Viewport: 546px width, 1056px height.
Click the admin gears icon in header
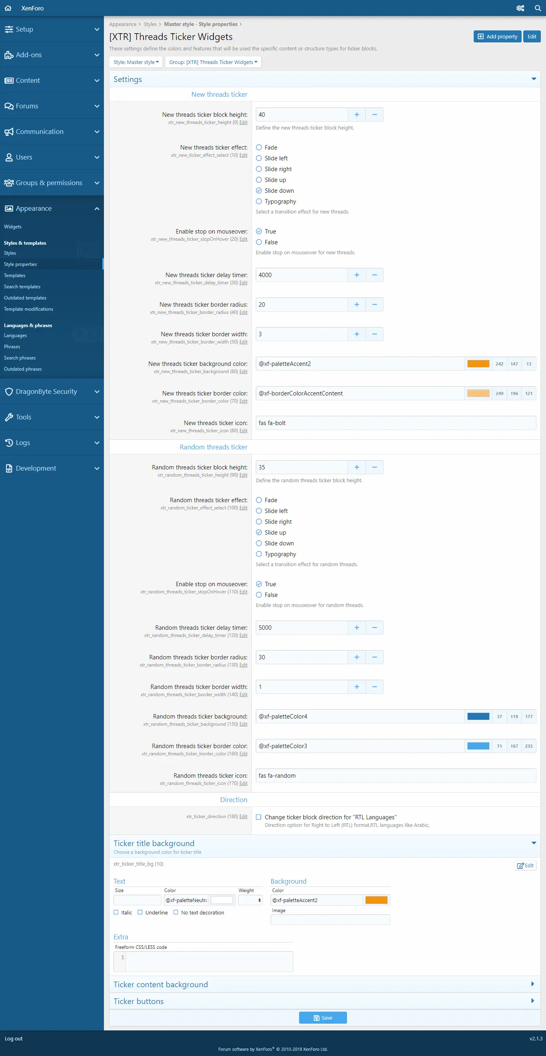click(x=520, y=8)
